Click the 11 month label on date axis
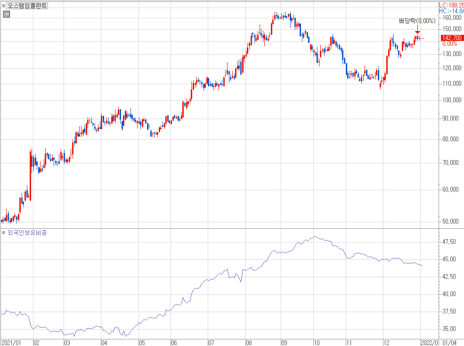 (349, 343)
